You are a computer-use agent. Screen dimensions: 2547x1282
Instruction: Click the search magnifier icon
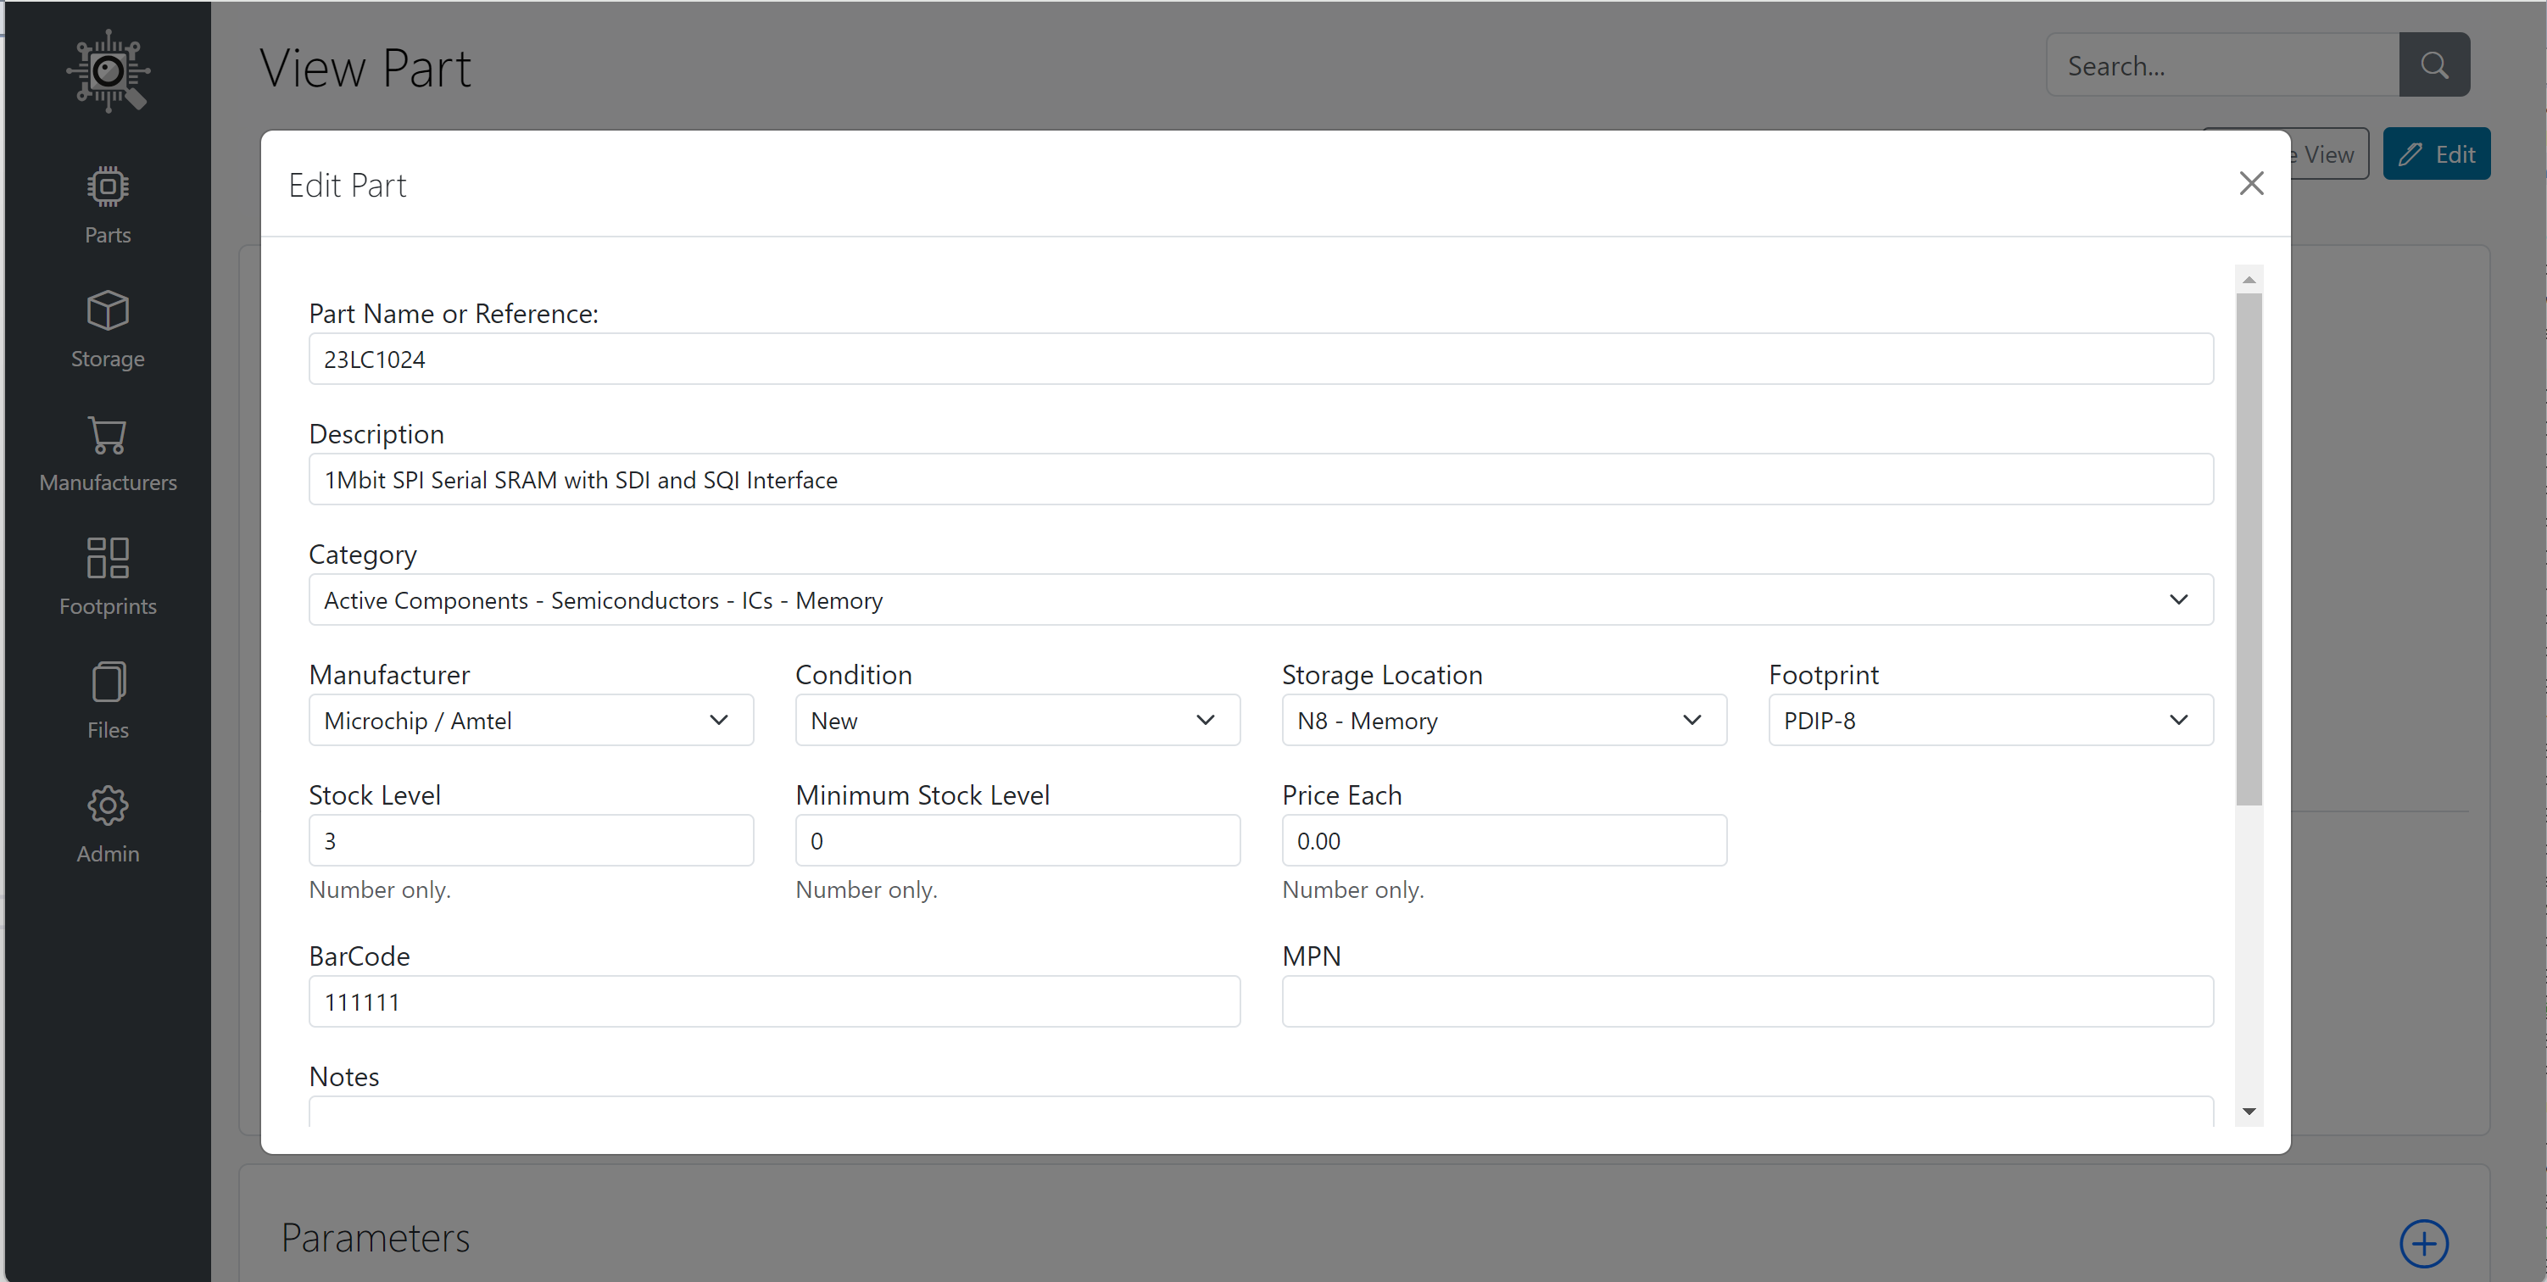pos(2434,64)
